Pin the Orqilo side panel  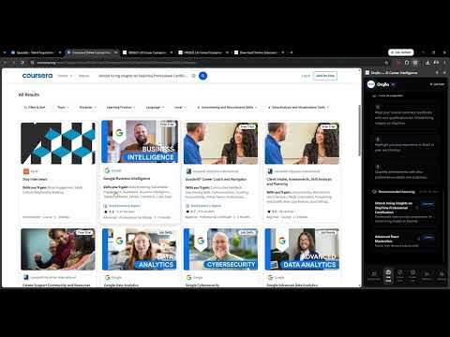coord(437,72)
